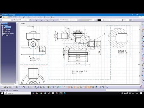Screen dimensions: 144x108
Task: Click the black color swatch
Action: tap(99, 20)
